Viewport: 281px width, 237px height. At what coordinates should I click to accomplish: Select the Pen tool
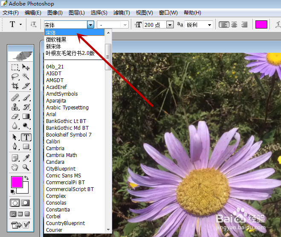tap(15, 146)
